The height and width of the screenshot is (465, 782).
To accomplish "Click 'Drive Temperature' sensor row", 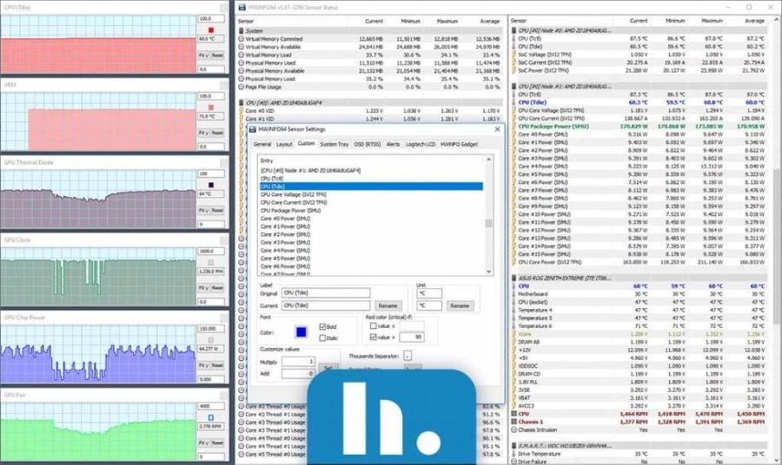I will [x=639, y=454].
